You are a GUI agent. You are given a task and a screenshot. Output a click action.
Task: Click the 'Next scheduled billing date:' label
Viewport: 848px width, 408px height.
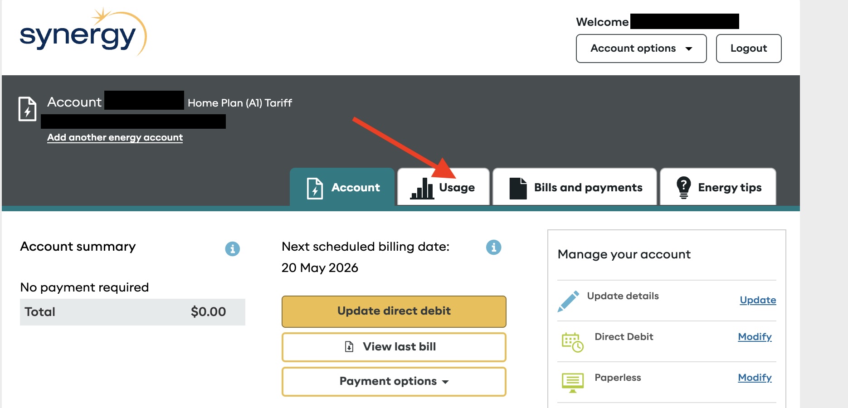click(x=366, y=247)
